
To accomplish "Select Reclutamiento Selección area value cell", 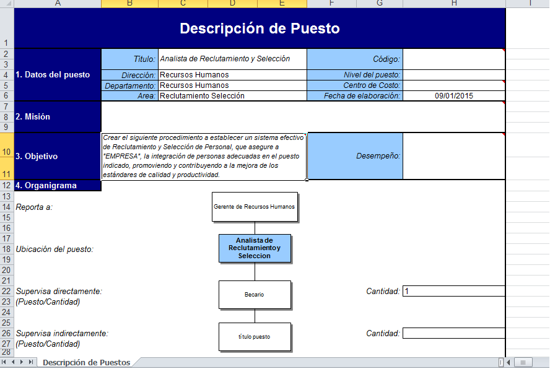I will [232, 96].
